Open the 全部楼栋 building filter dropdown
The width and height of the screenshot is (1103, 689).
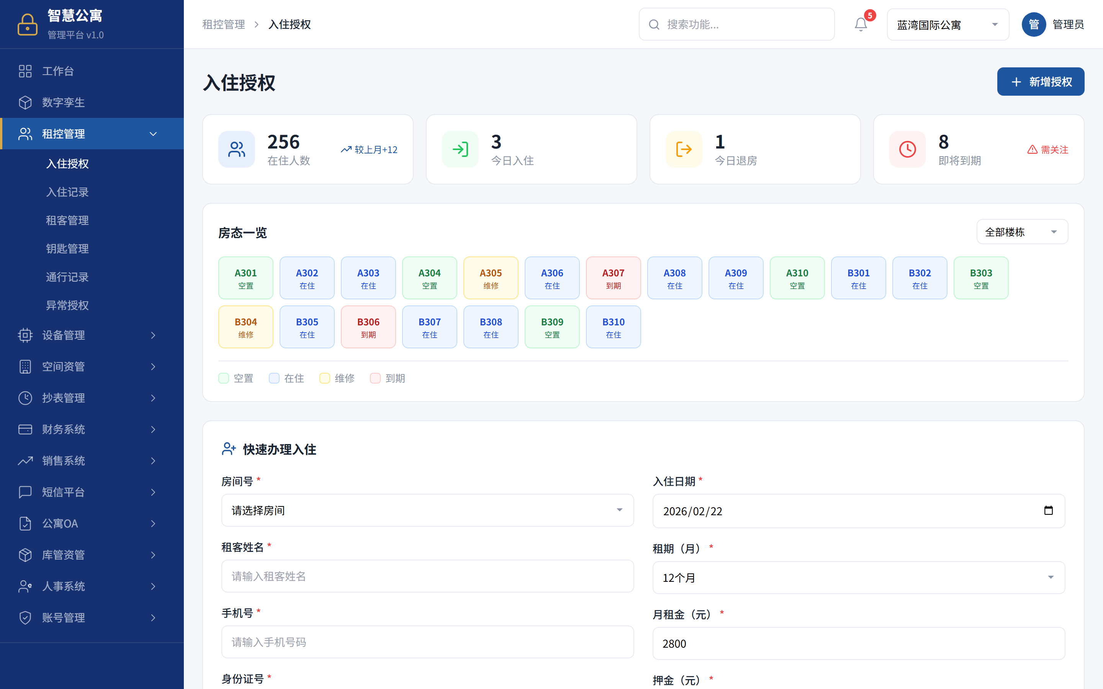(x=1022, y=232)
